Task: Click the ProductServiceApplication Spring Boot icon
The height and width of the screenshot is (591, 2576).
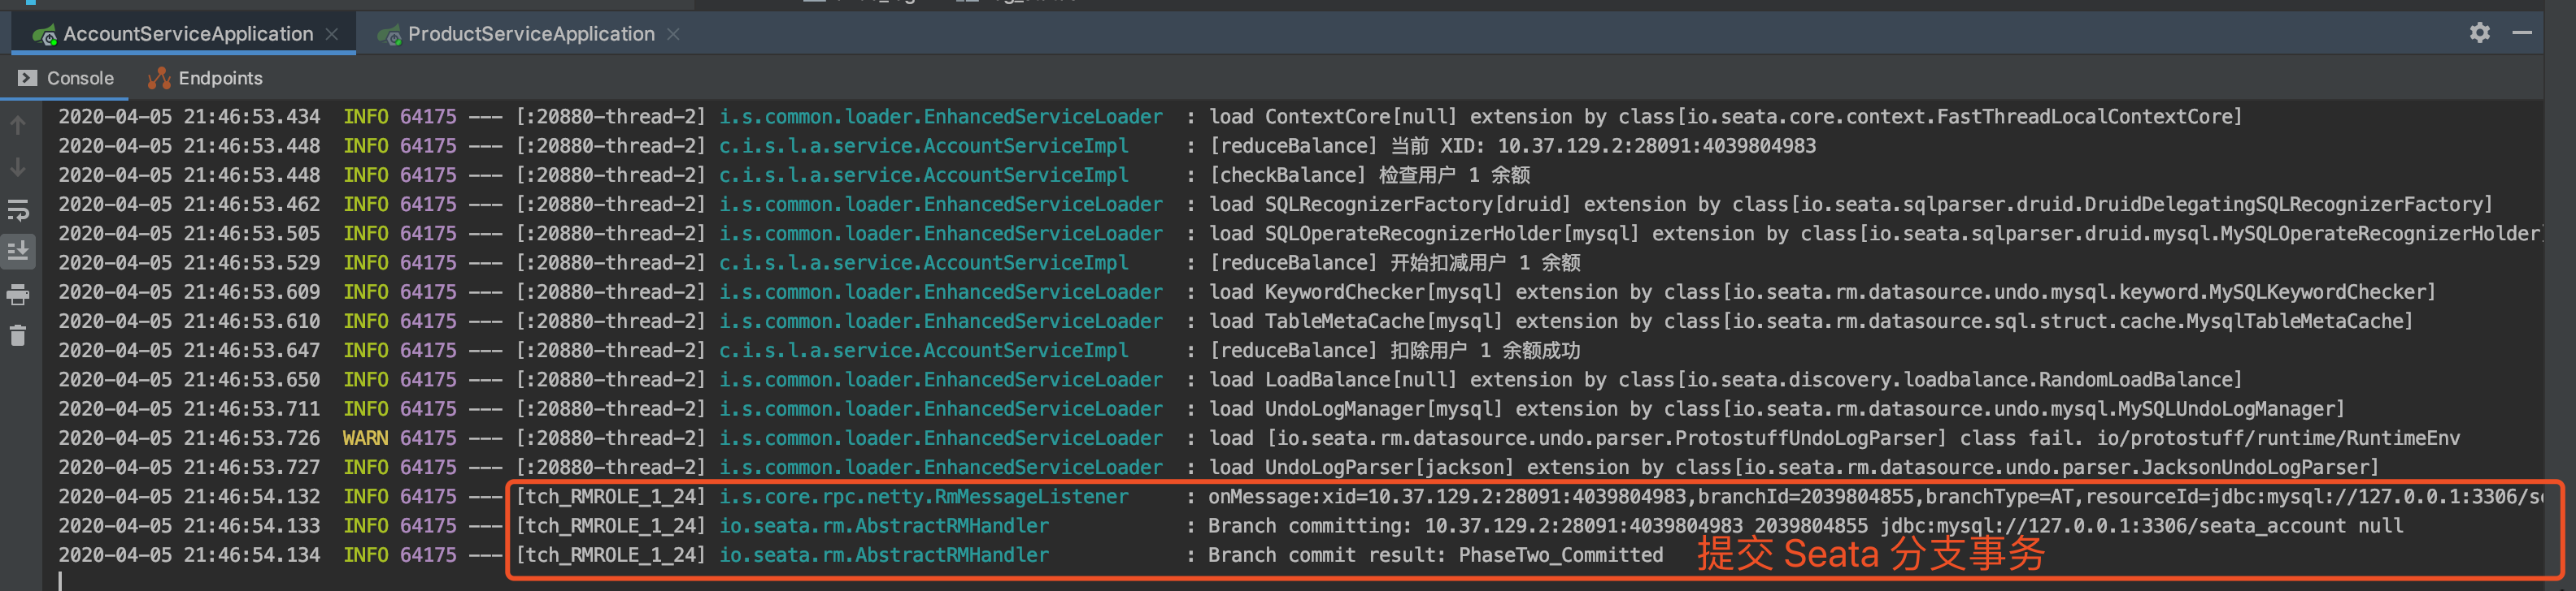Action: 389,35
